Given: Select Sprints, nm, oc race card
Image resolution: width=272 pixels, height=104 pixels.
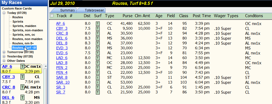Looking at the screenshot, I should [x=24, y=35].
